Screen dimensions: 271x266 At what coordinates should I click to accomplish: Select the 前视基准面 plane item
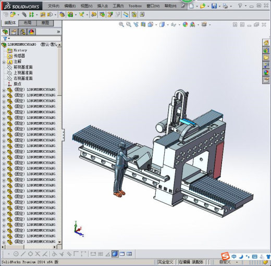23,67
